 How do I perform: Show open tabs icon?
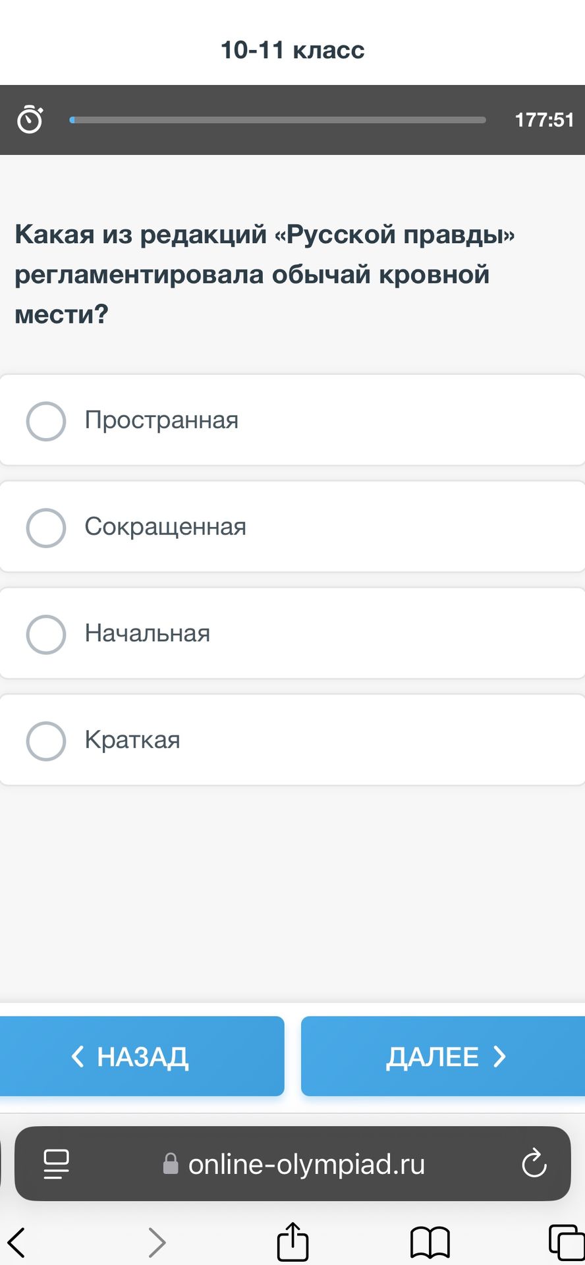tap(567, 1242)
